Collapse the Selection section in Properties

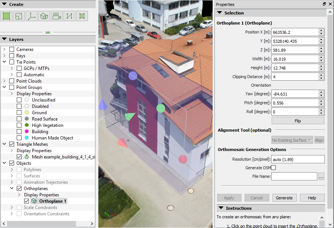click(219, 12)
